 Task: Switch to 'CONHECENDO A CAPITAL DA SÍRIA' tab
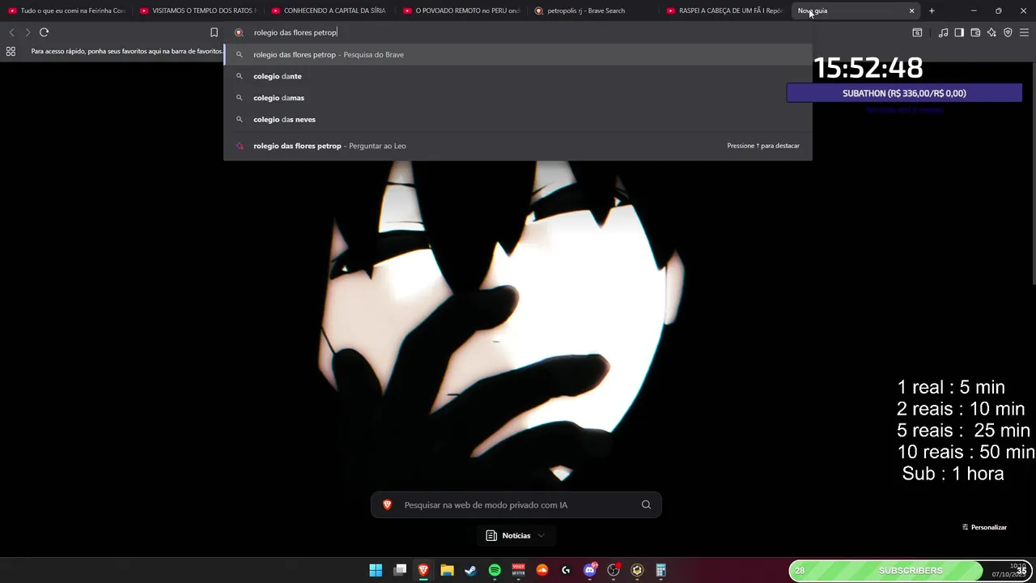pyautogui.click(x=329, y=11)
